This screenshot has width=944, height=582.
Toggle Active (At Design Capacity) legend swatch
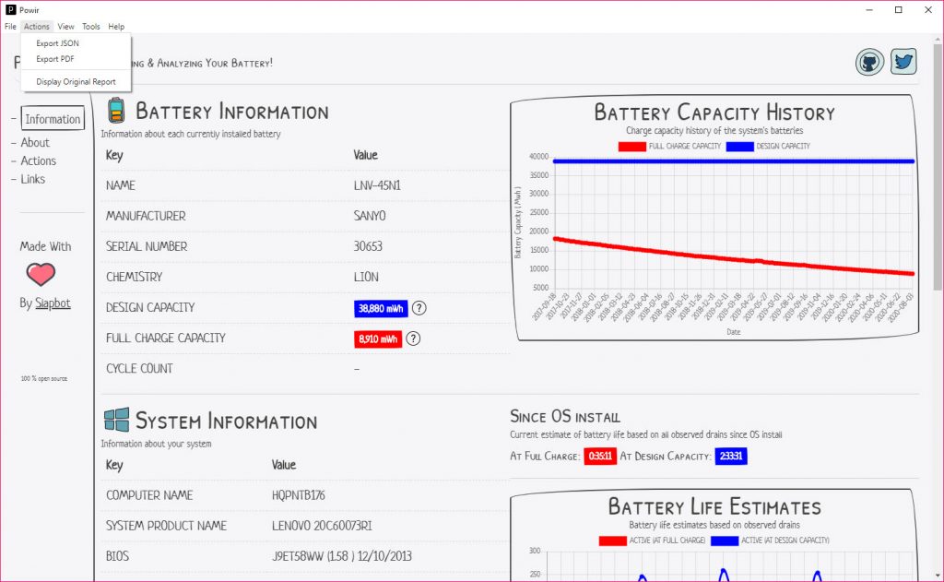(725, 540)
